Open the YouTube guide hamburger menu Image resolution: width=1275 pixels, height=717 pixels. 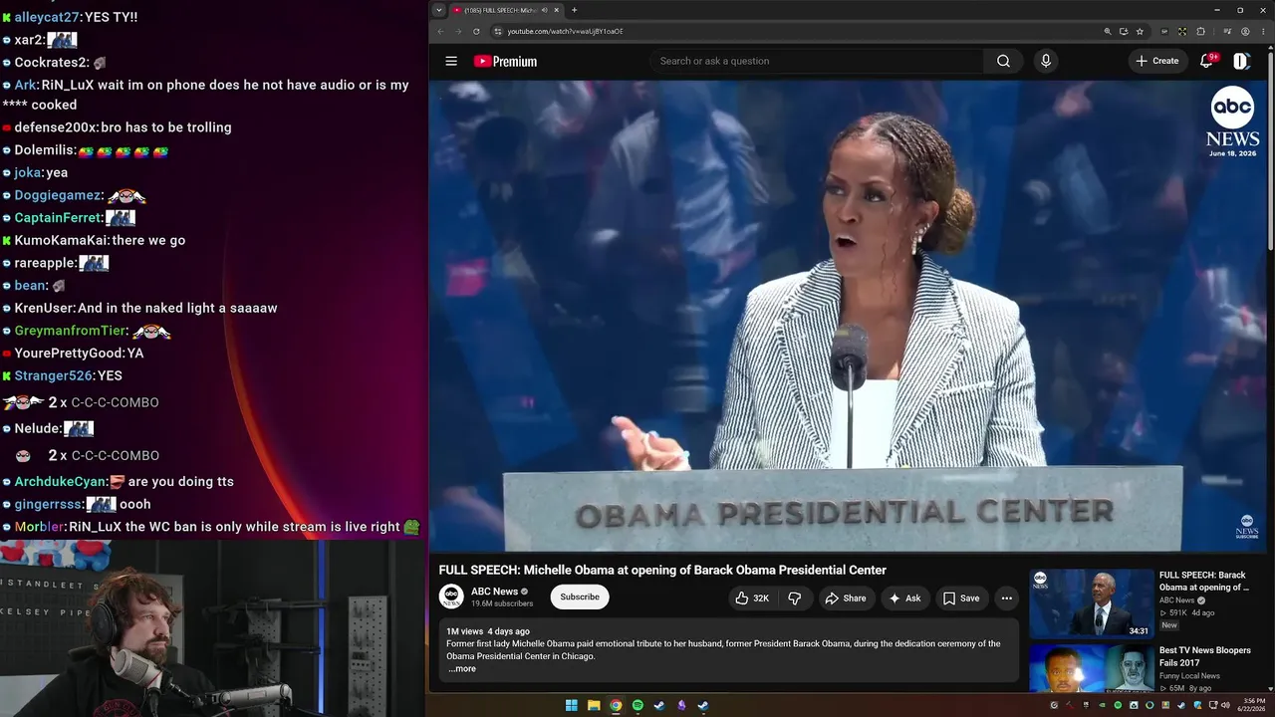[x=451, y=61]
